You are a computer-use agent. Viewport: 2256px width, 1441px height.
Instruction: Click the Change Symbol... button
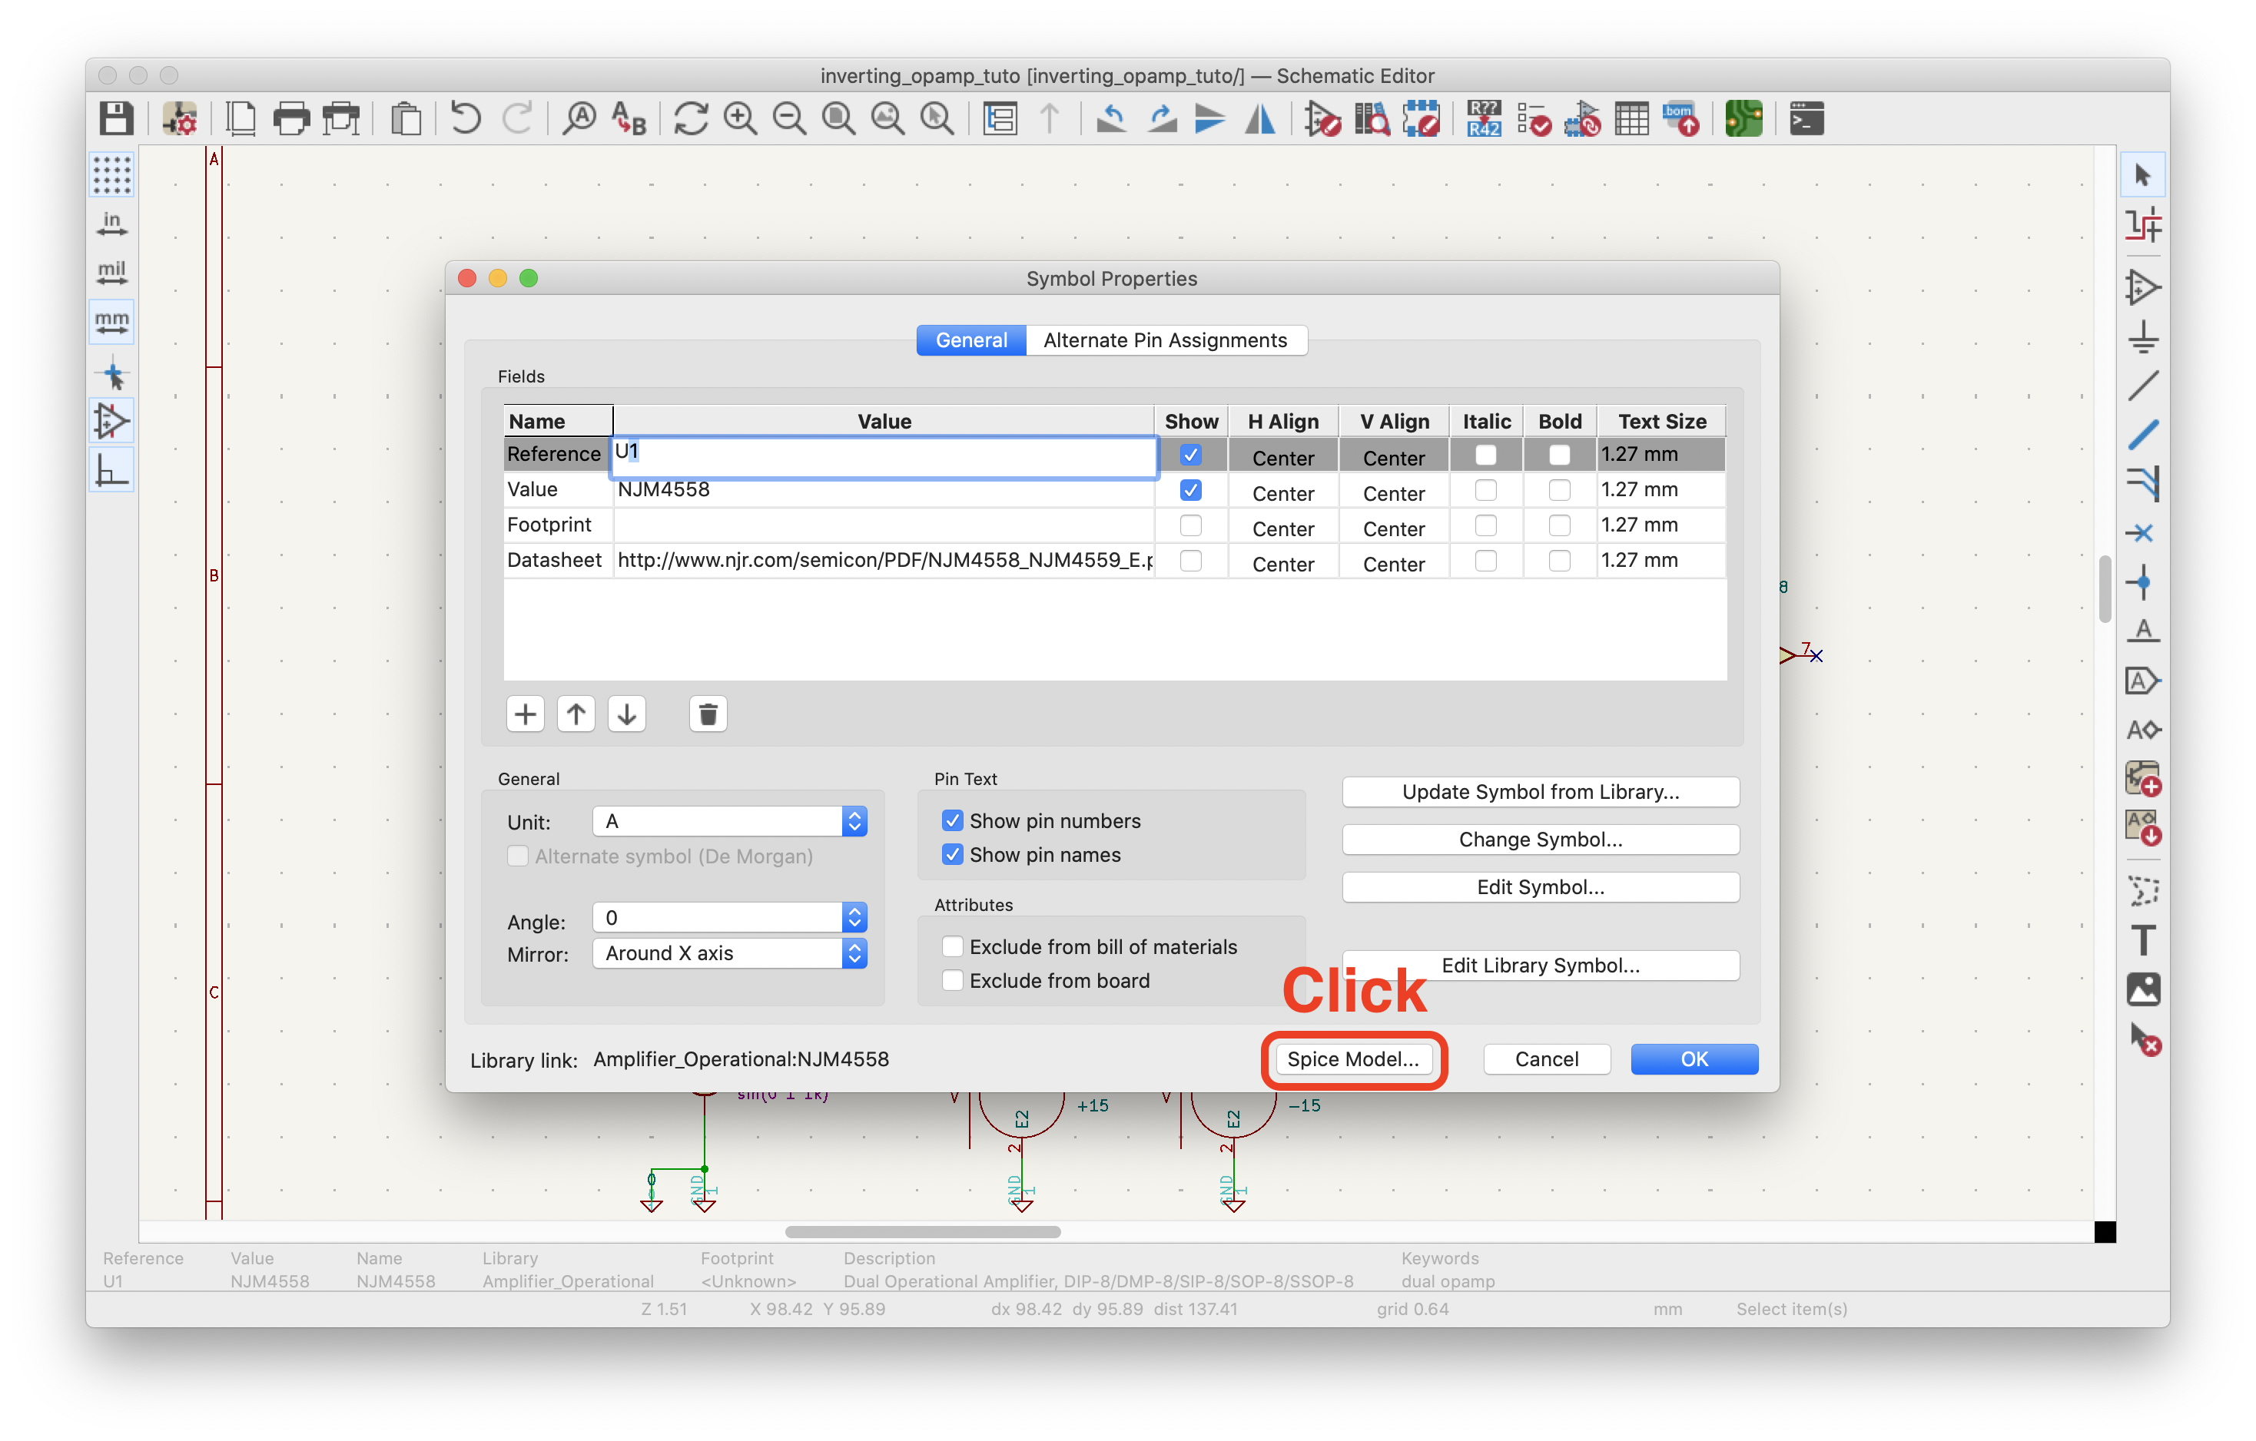(1539, 839)
